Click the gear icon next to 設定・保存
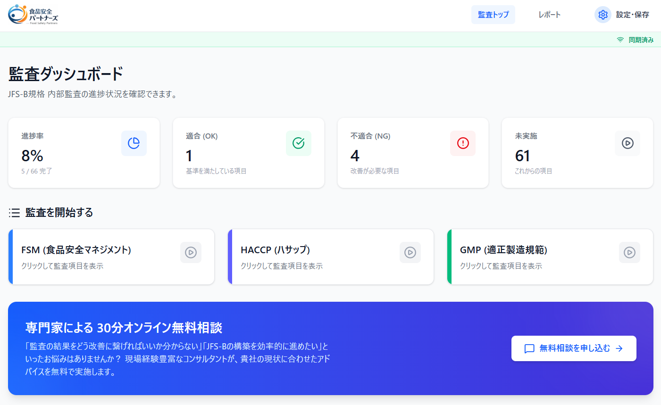 pyautogui.click(x=602, y=15)
